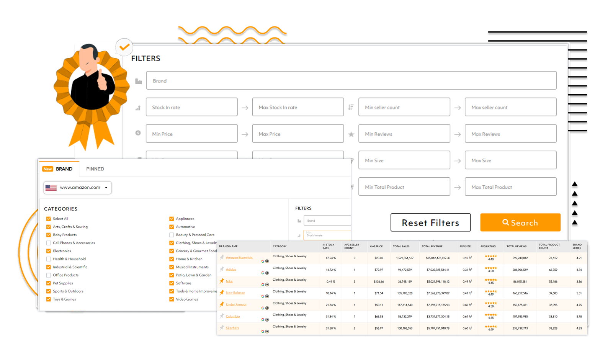Click pin icon next to Skechers

(222, 327)
